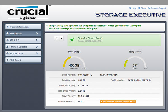
Task: Click the Storage Executive title
Action: pos(130,15)
